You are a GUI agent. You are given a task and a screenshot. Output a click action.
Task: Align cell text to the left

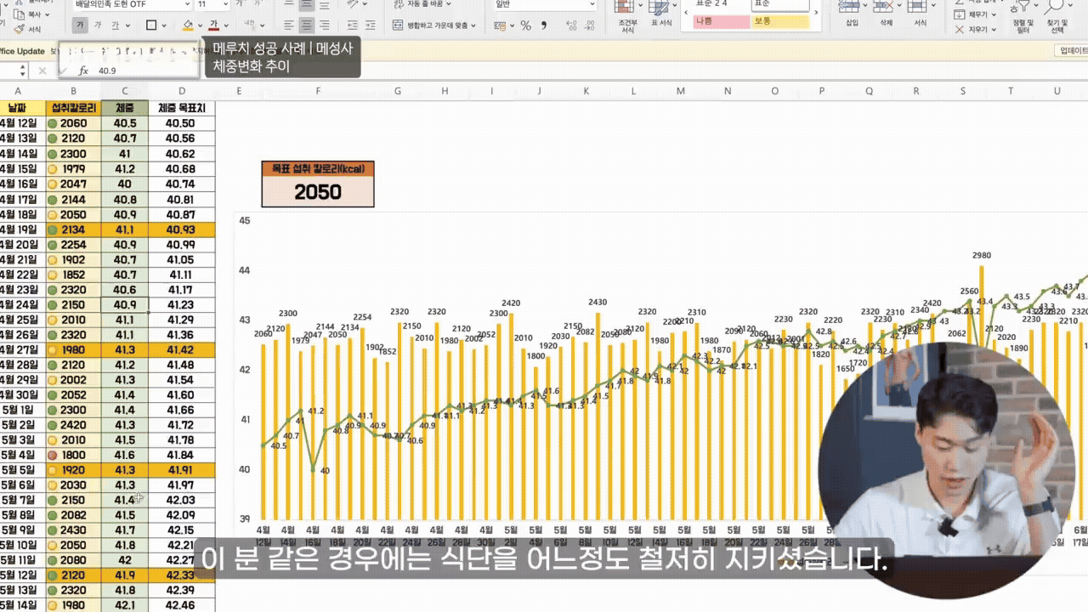(x=289, y=25)
